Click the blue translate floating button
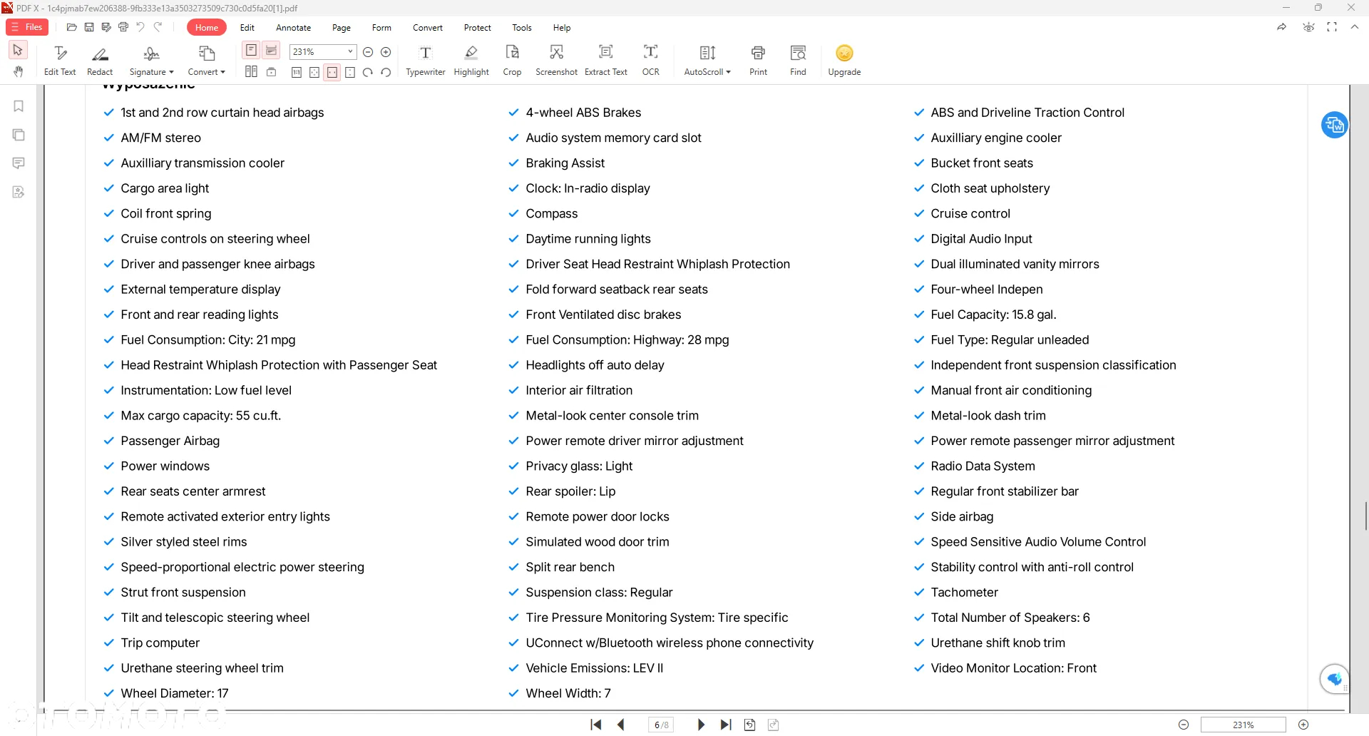This screenshot has height=736, width=1369. click(x=1334, y=126)
